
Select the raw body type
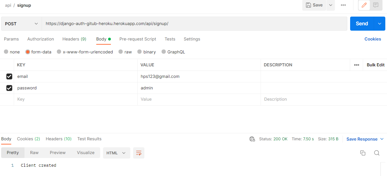tap(125, 52)
